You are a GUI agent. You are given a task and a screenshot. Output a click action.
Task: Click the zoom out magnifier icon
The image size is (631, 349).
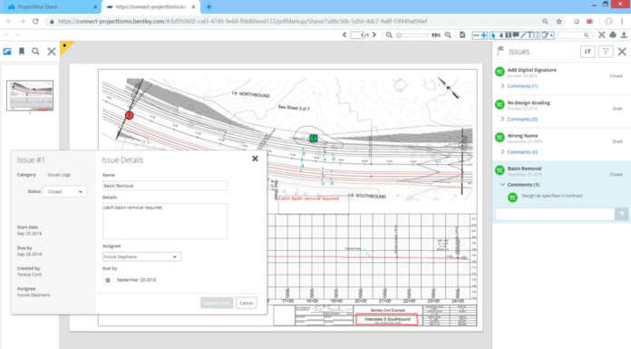pos(389,35)
